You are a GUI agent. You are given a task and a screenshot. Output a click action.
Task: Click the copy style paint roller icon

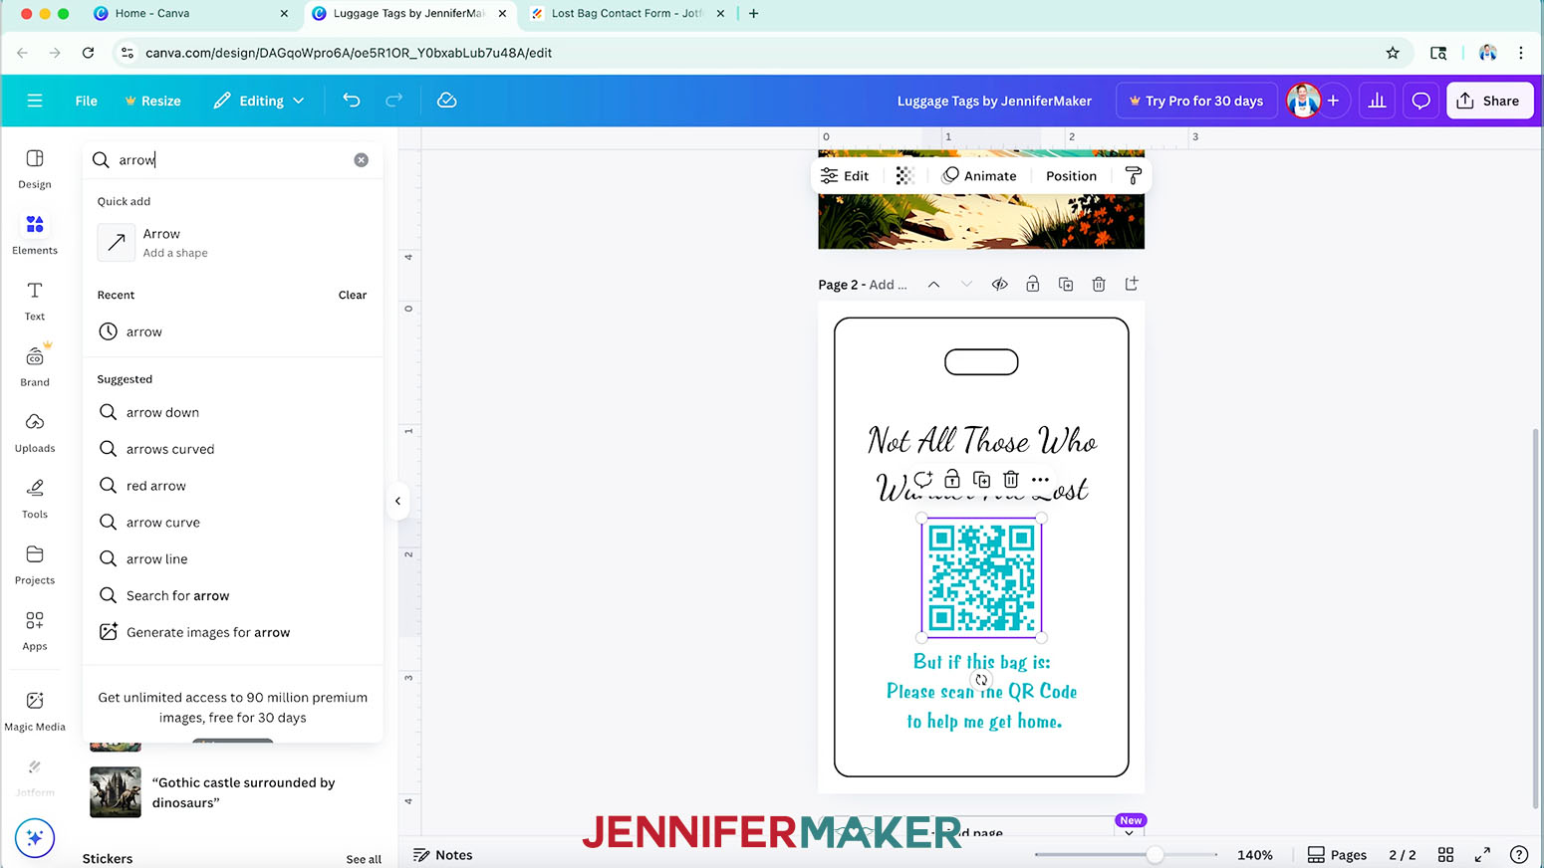(x=1133, y=175)
